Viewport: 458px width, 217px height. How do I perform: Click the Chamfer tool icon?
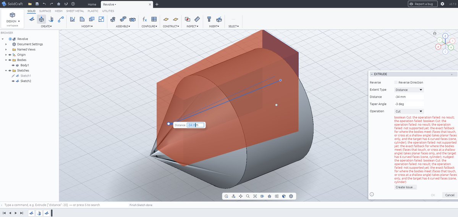click(82, 19)
